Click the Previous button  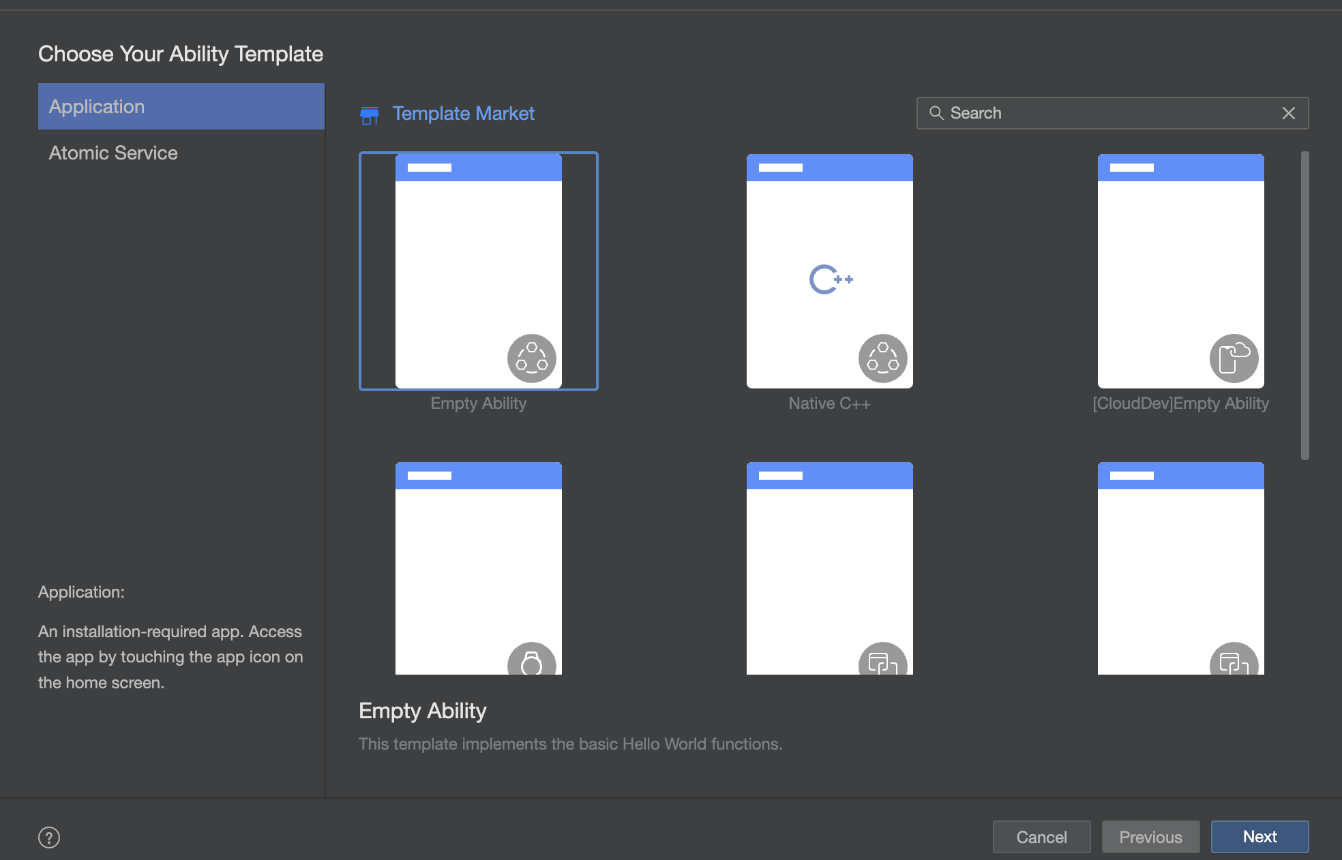(x=1150, y=837)
